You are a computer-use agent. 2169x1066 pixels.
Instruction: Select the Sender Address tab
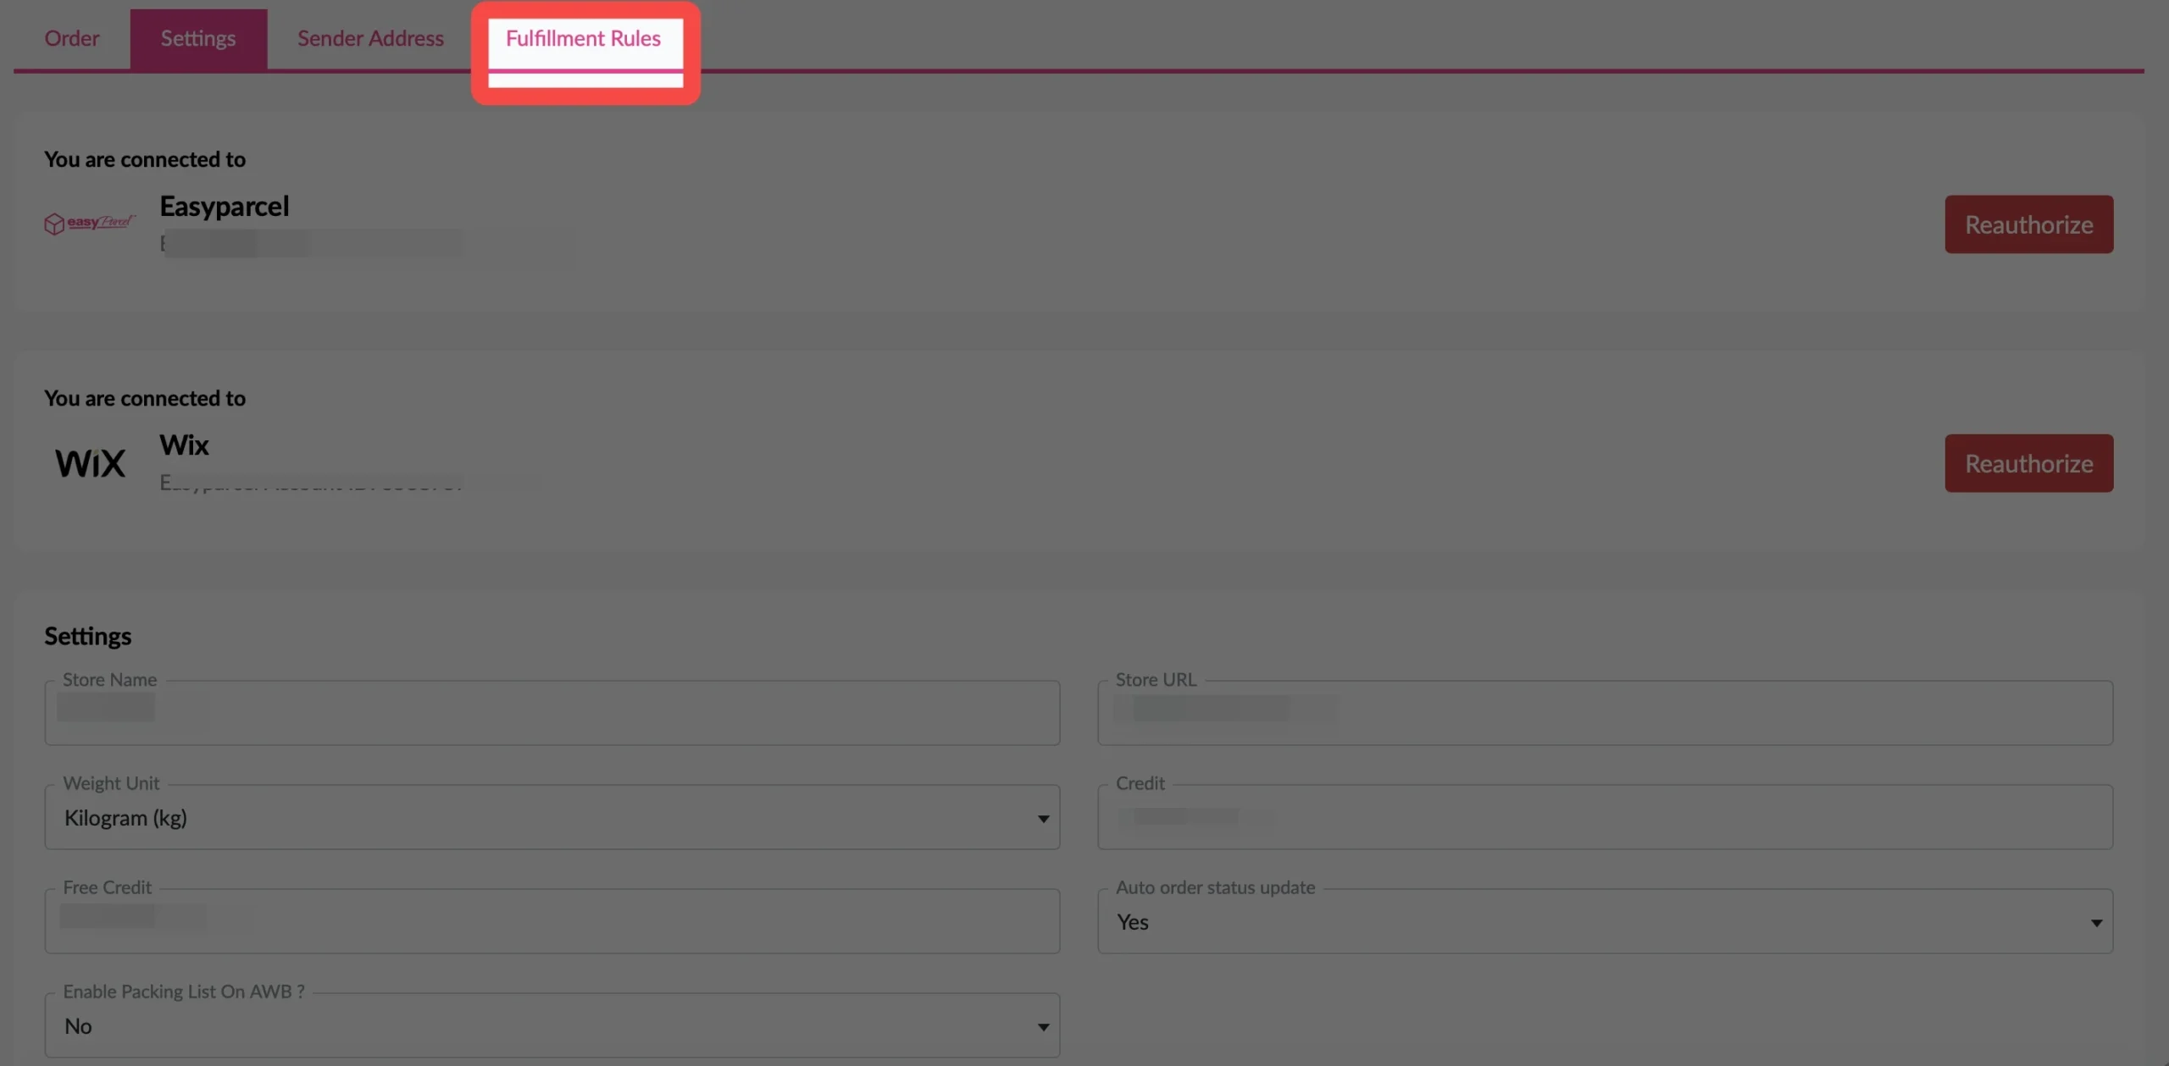click(370, 38)
